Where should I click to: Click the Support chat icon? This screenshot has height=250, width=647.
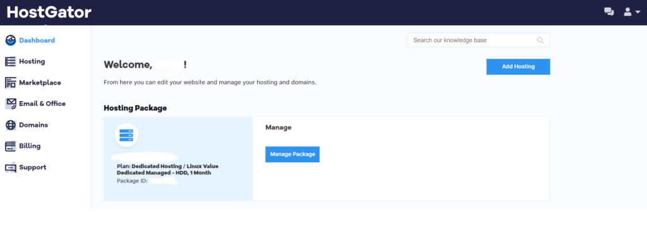[x=10, y=167]
